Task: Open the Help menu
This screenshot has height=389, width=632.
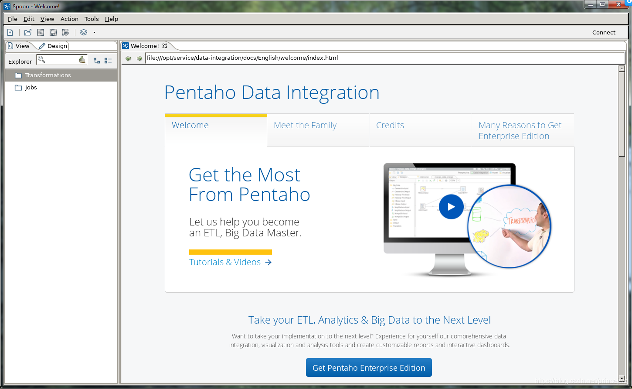Action: pos(112,19)
